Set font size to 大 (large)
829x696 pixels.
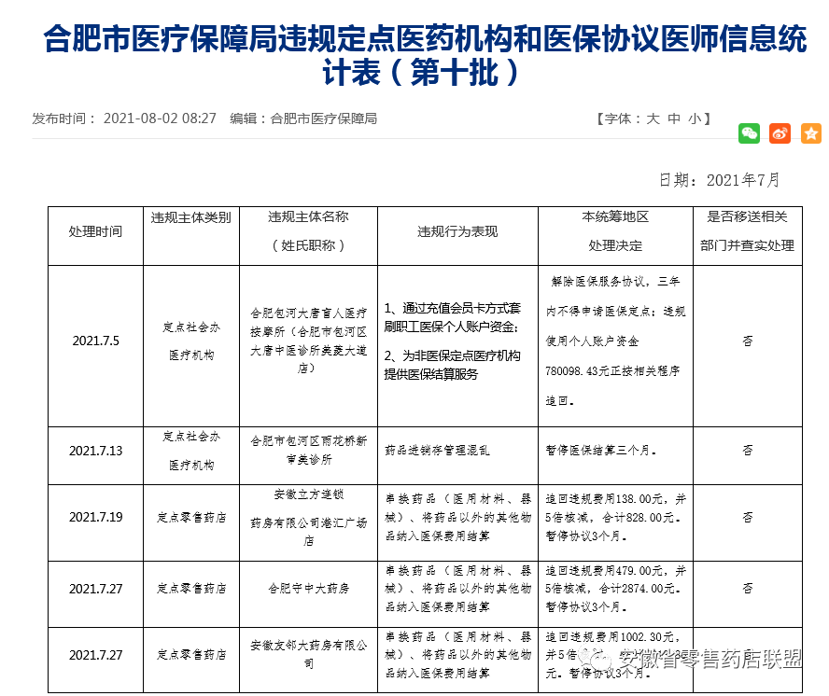[653, 118]
